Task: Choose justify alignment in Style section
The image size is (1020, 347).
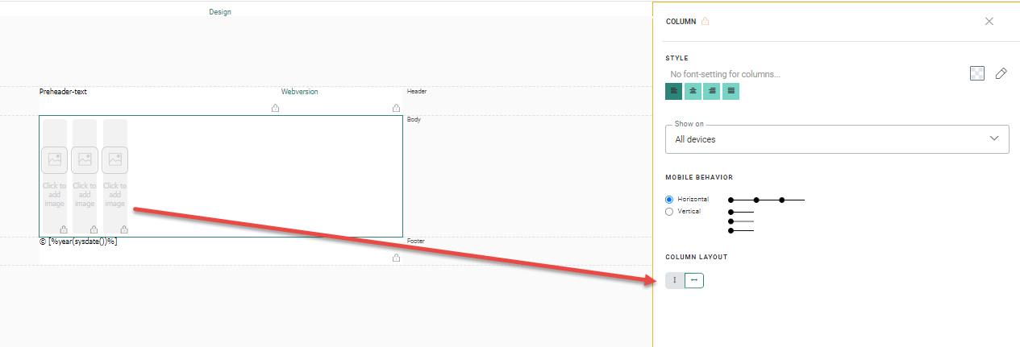Action: pyautogui.click(x=731, y=91)
